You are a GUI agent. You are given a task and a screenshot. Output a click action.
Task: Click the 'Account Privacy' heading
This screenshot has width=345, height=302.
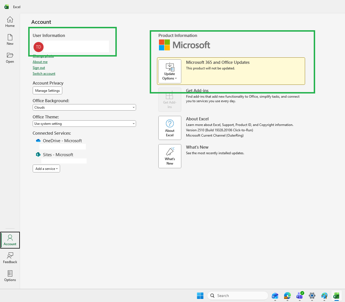[48, 83]
